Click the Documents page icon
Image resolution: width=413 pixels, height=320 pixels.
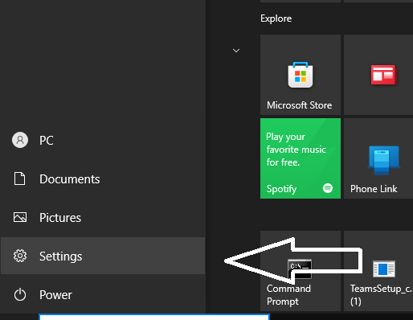(19, 178)
